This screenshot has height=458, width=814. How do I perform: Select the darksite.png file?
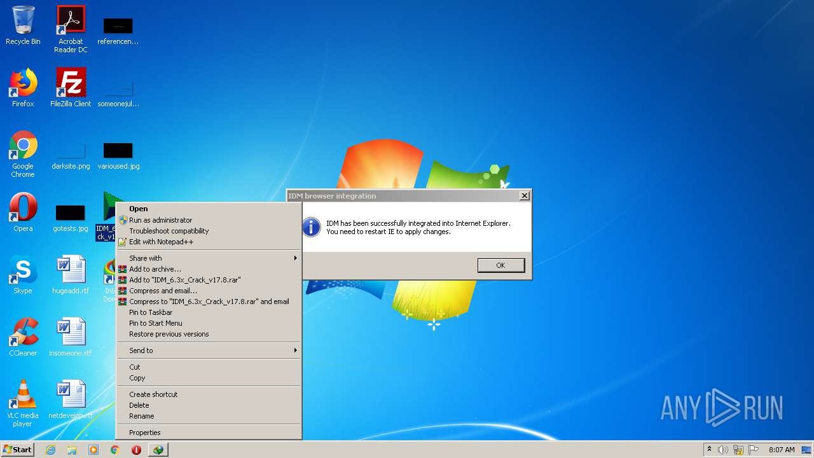(71, 156)
